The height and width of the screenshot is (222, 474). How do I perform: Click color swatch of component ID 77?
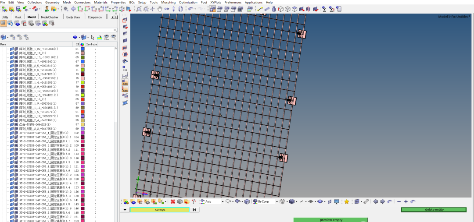point(82,82)
